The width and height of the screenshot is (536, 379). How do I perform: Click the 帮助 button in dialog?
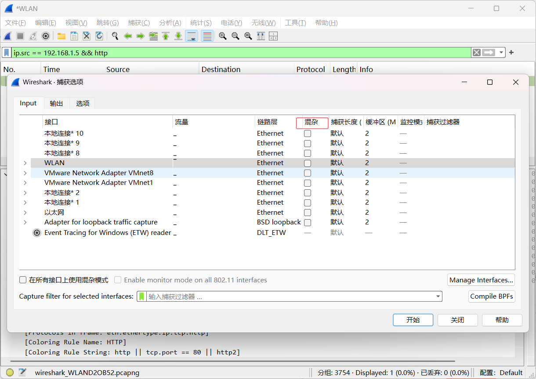coord(502,320)
